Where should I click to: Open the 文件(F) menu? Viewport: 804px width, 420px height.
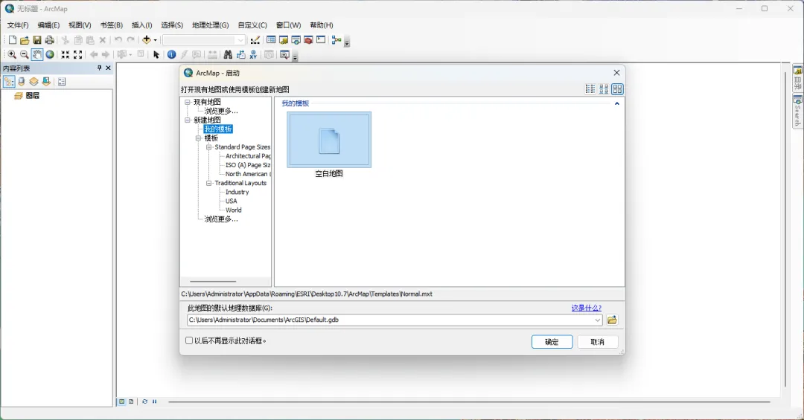[x=18, y=25]
